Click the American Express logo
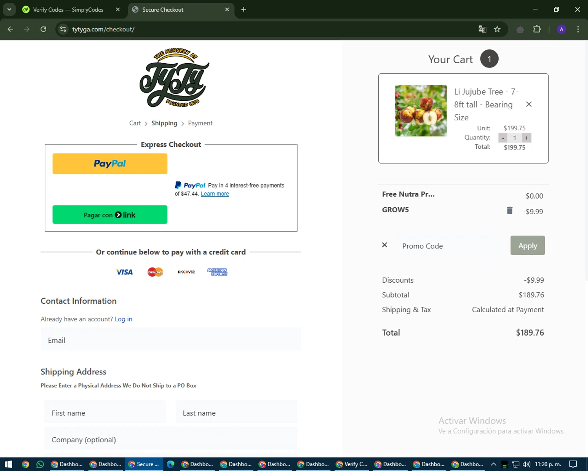The height and width of the screenshot is (471, 588). coord(217,272)
